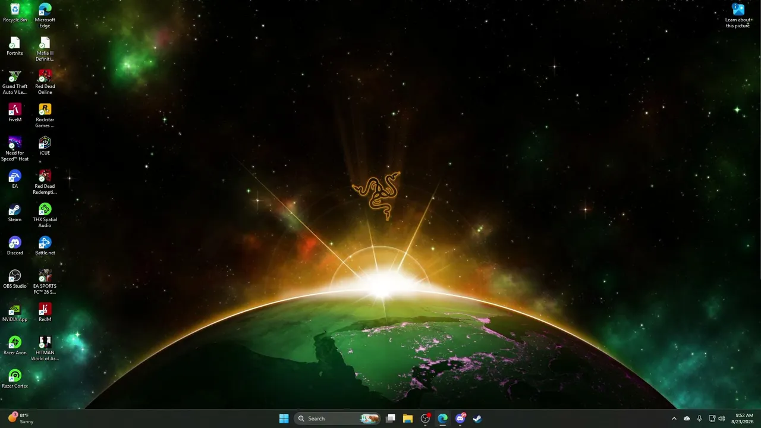Select the Microsoft Edge desktop shortcut
This screenshot has height=428, width=761.
pos(45,16)
